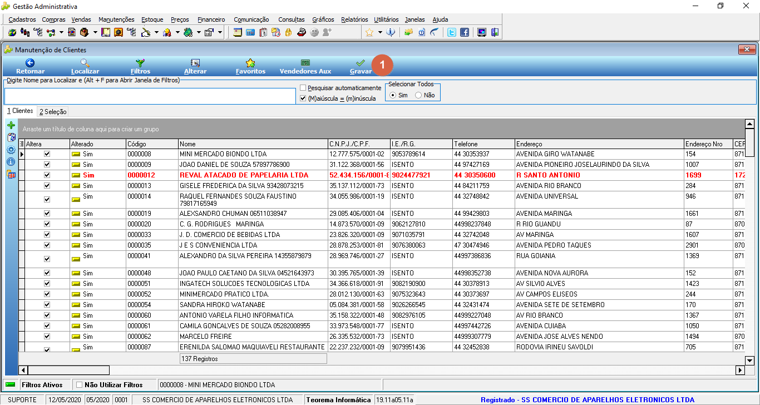Toggle Não Utilizar Filtros checkbox
The width and height of the screenshot is (760, 405).
point(79,384)
